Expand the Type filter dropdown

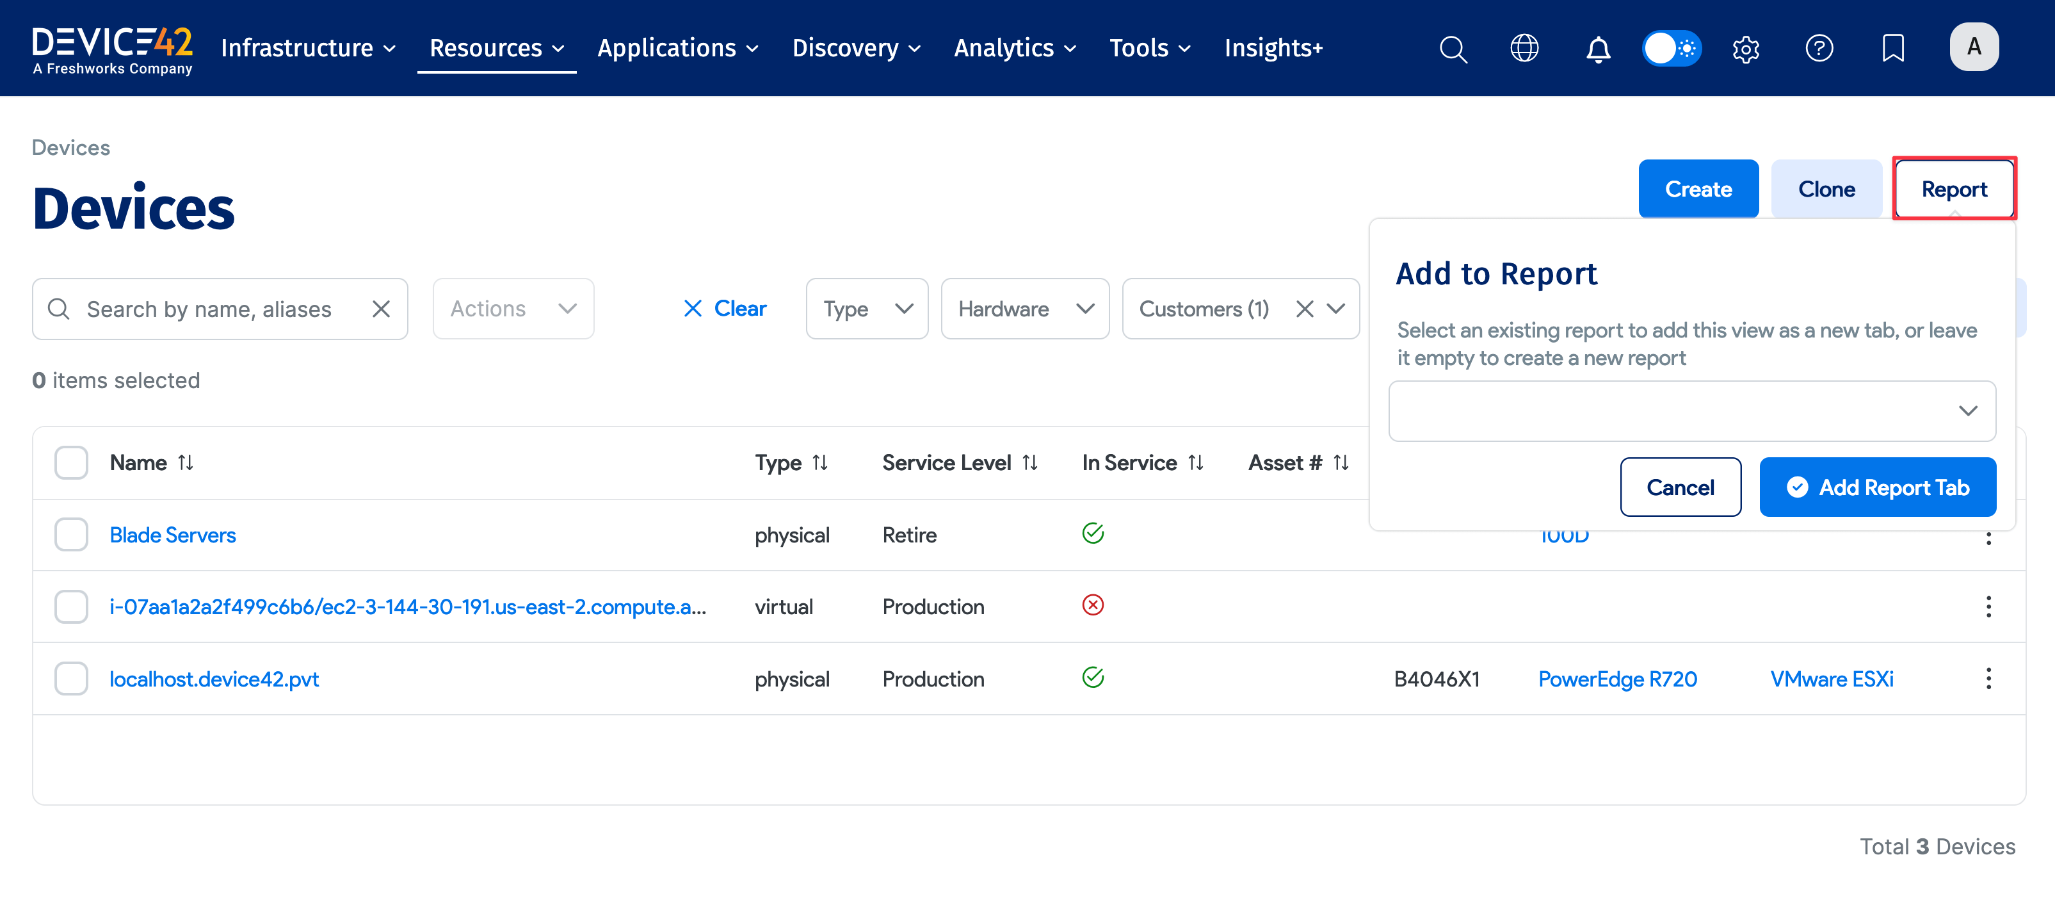tap(866, 309)
